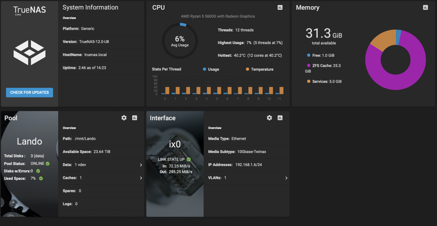The width and height of the screenshot is (437, 226).
Task: Click IP Addresses 192.168.1.6/24 text
Action: coord(235,165)
